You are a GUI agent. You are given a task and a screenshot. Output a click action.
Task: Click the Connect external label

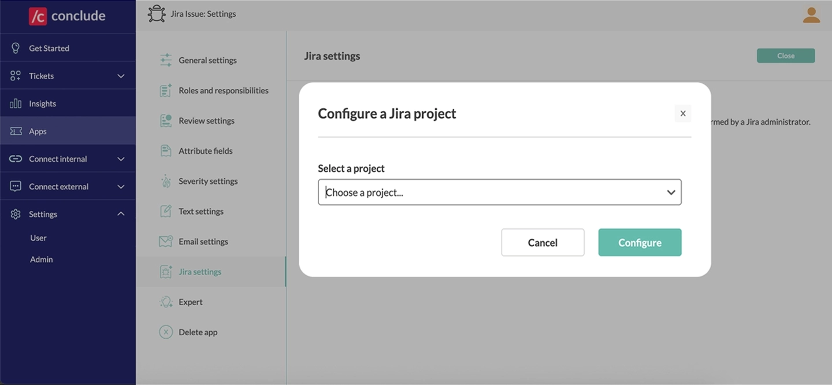click(x=58, y=187)
